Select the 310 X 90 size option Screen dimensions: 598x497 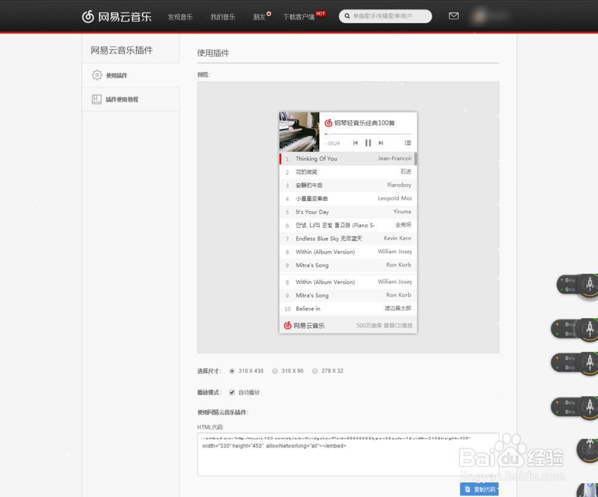click(275, 371)
